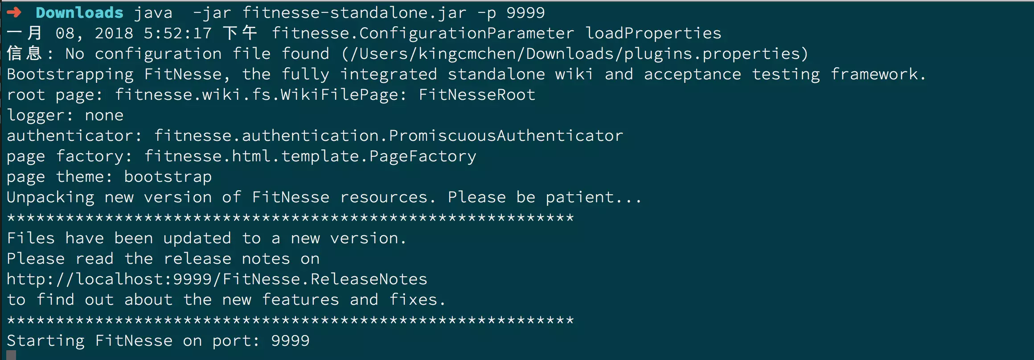The width and height of the screenshot is (1034, 360).
Task: Click the '-p 9999' port argument
Action: [x=511, y=13]
